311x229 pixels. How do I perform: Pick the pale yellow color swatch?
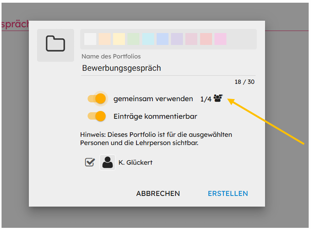[x=119, y=39]
